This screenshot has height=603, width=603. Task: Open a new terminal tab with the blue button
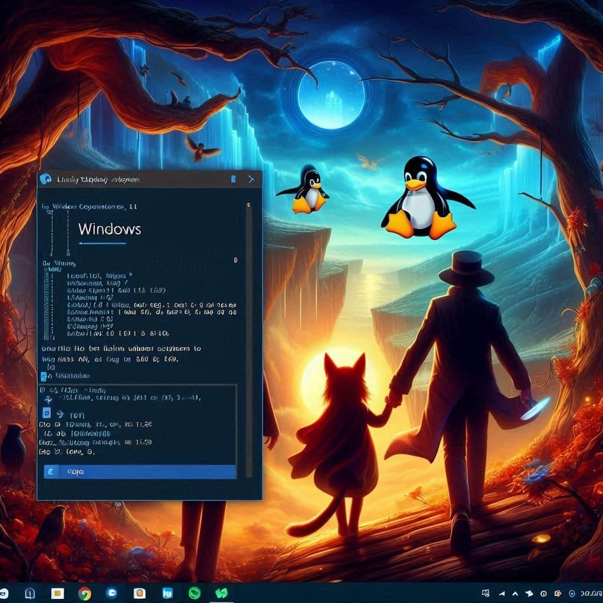click(x=233, y=180)
